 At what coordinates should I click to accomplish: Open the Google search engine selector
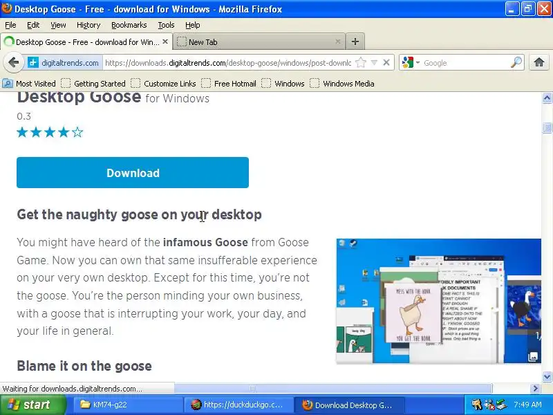pos(411,63)
